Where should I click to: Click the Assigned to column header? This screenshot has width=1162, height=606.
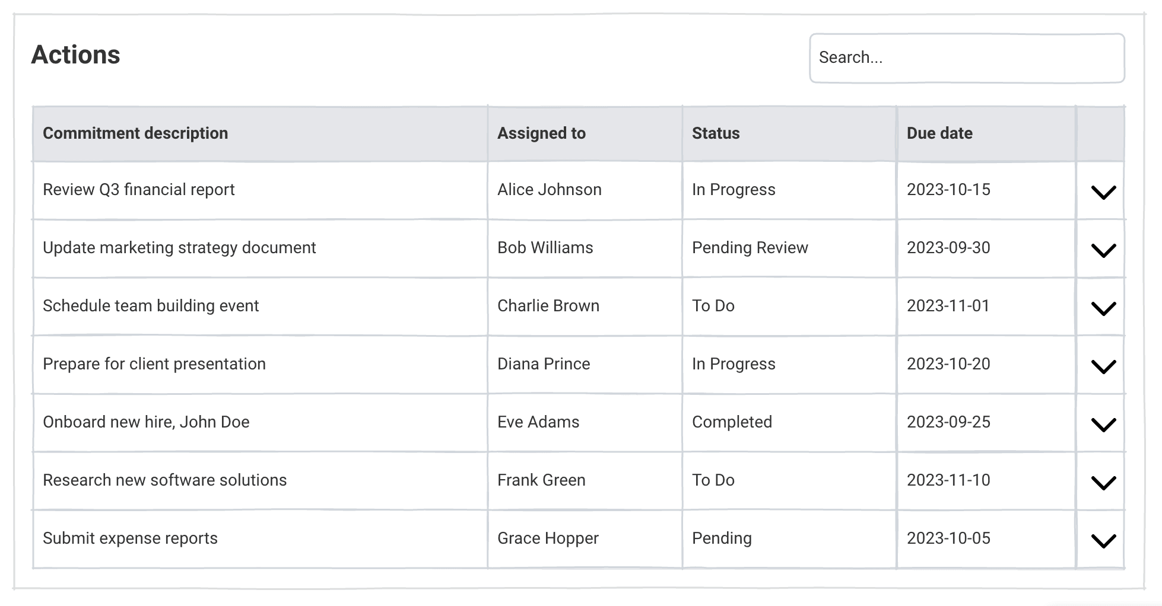pyautogui.click(x=541, y=133)
